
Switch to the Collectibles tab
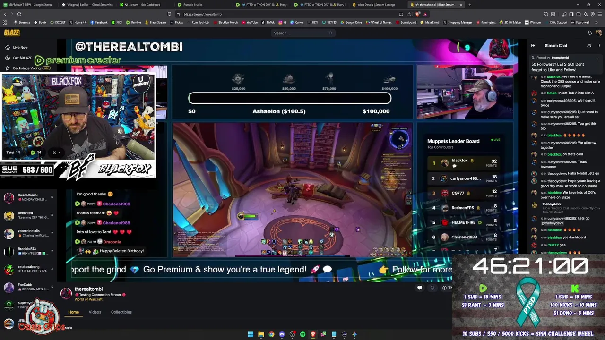[121, 312]
